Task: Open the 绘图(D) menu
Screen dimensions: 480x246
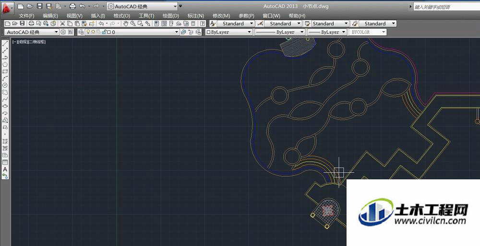Action: click(x=171, y=16)
